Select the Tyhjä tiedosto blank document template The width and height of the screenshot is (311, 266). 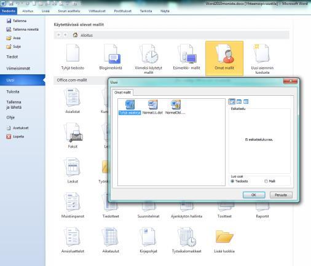point(73,57)
